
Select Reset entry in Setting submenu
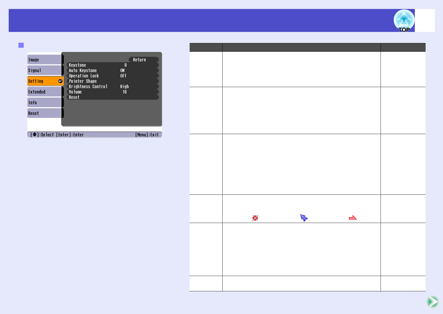[x=113, y=97]
